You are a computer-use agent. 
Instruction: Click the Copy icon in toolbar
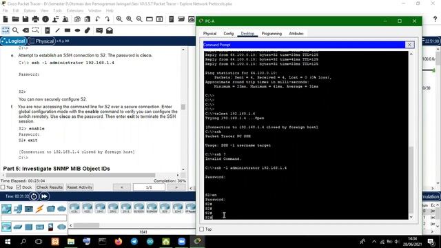click(77, 19)
